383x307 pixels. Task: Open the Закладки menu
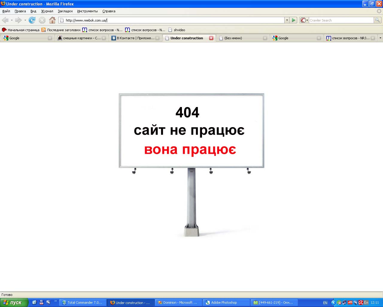pyautogui.click(x=65, y=11)
